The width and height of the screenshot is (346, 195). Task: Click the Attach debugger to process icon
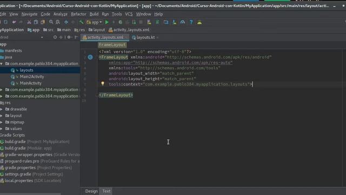(134, 22)
